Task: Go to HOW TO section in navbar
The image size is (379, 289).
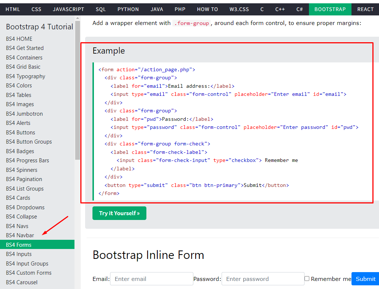Action: coord(207,9)
